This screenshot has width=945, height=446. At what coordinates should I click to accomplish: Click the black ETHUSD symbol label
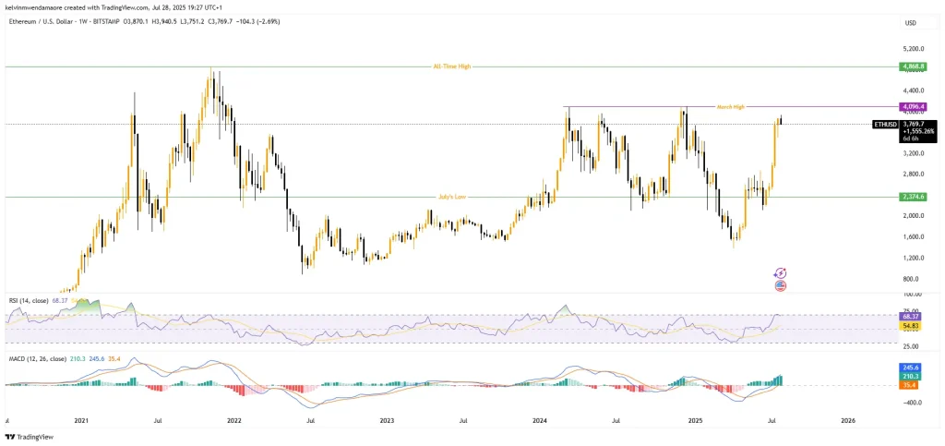pos(885,124)
